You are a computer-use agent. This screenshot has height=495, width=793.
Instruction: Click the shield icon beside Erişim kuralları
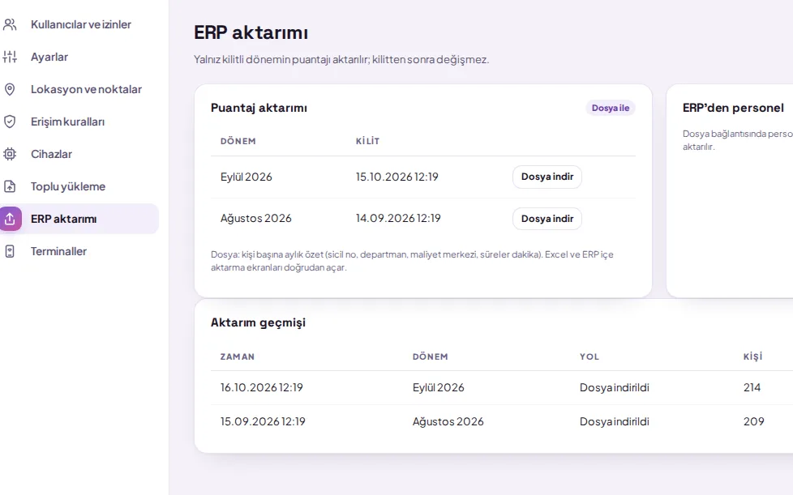(x=10, y=122)
